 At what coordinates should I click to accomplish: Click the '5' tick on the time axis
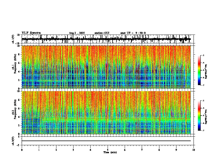(108, 150)
